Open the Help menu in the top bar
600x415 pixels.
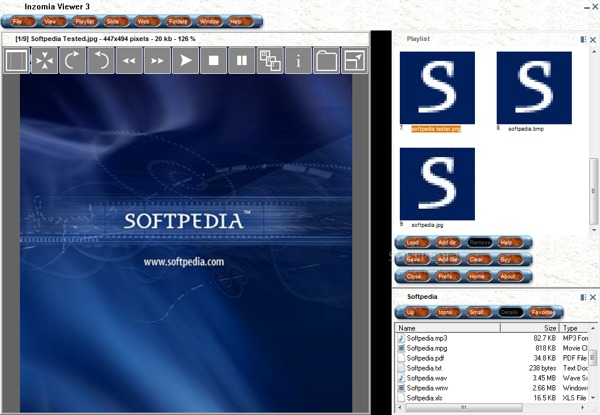click(240, 22)
